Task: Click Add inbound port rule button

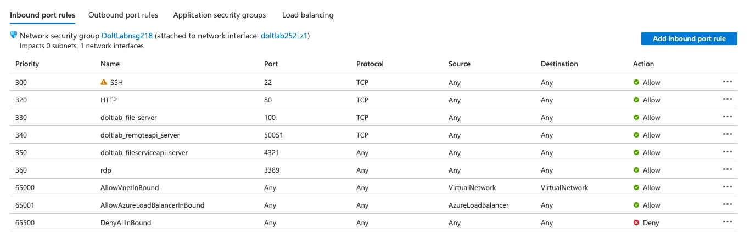Action: coord(689,38)
